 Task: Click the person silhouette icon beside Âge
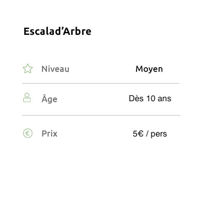[x=27, y=97]
